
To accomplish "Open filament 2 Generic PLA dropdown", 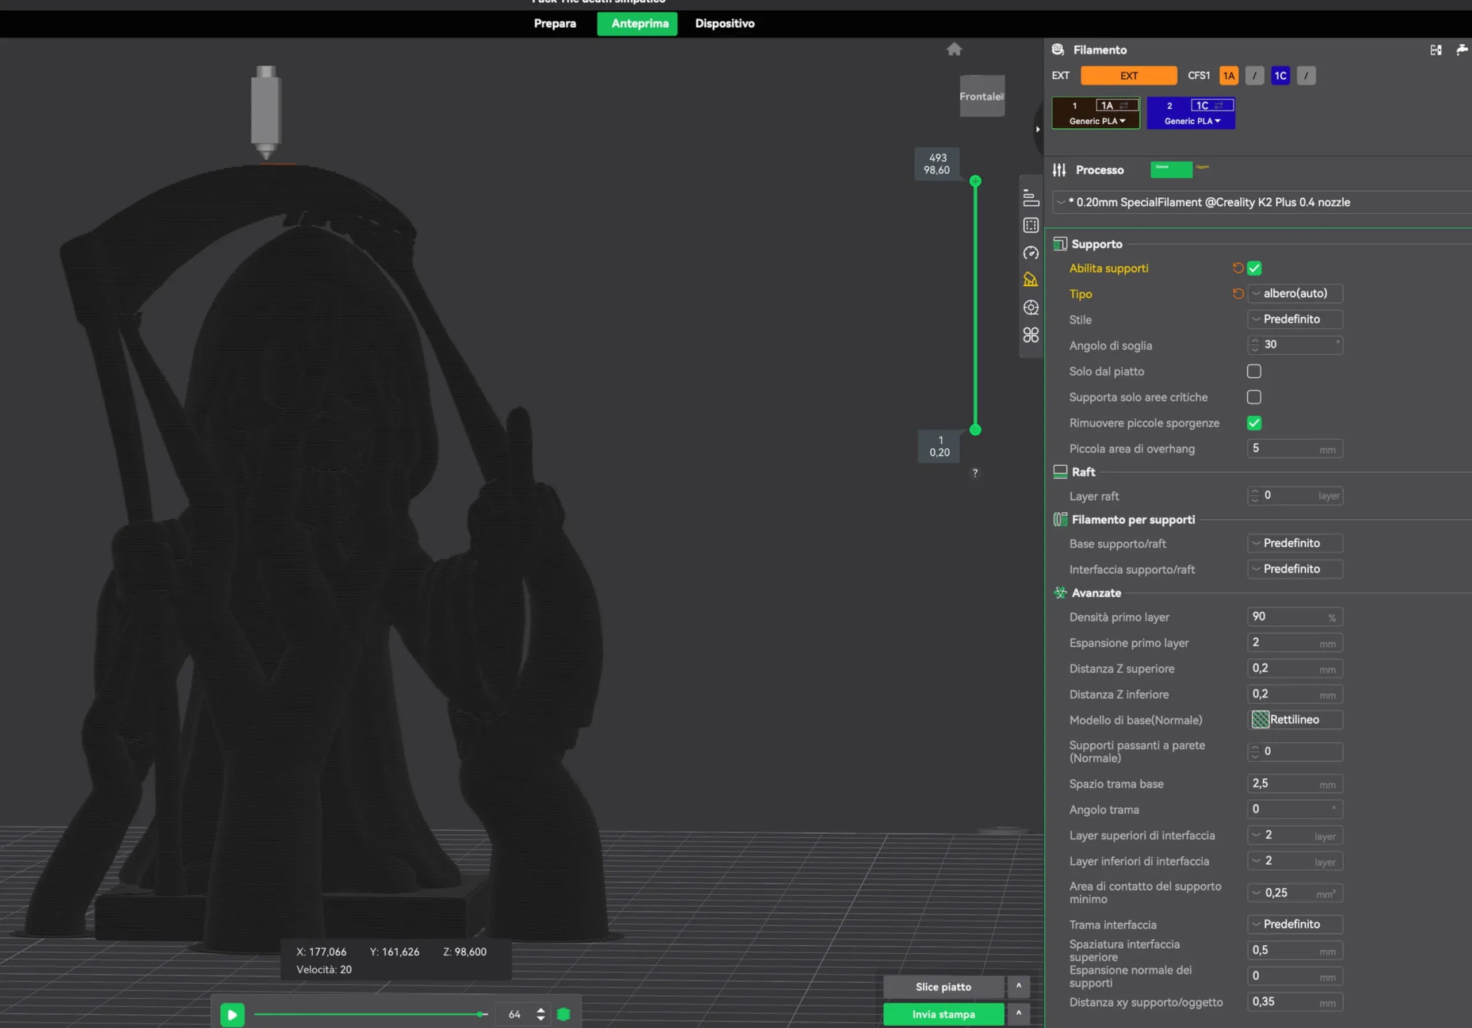I will pyautogui.click(x=1192, y=121).
